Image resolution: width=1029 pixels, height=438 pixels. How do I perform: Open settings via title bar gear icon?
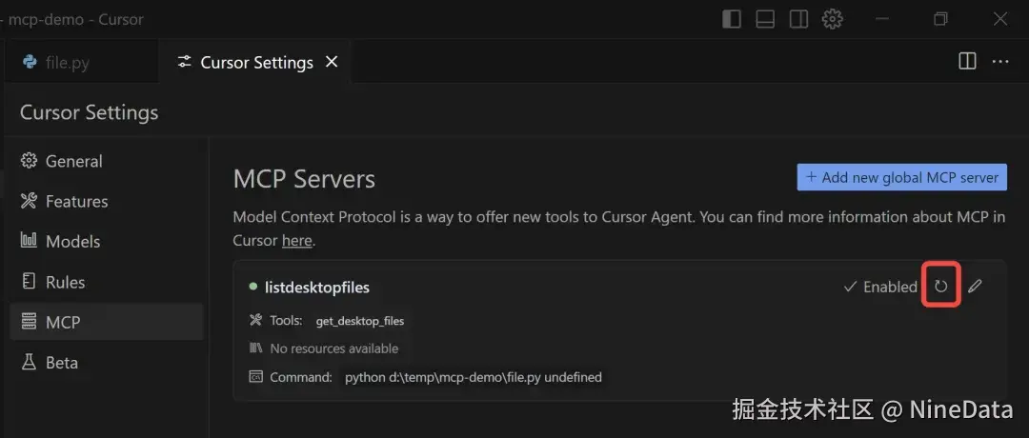click(833, 18)
